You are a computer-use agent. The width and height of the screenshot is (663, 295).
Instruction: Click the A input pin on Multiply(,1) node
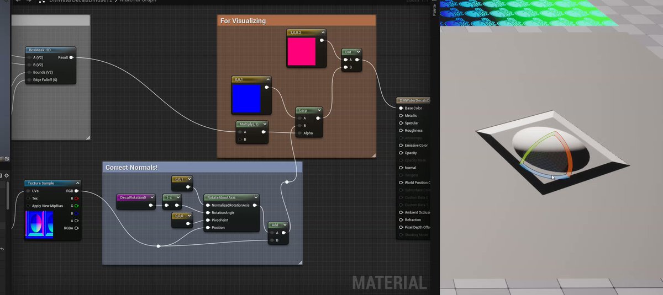click(x=239, y=132)
